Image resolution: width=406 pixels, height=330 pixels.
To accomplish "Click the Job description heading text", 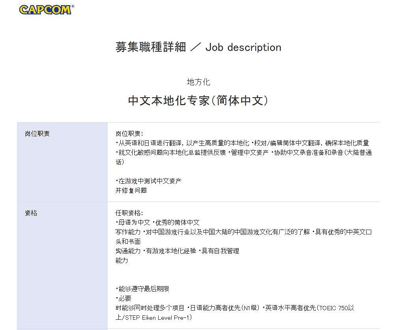I will pyautogui.click(x=243, y=47).
